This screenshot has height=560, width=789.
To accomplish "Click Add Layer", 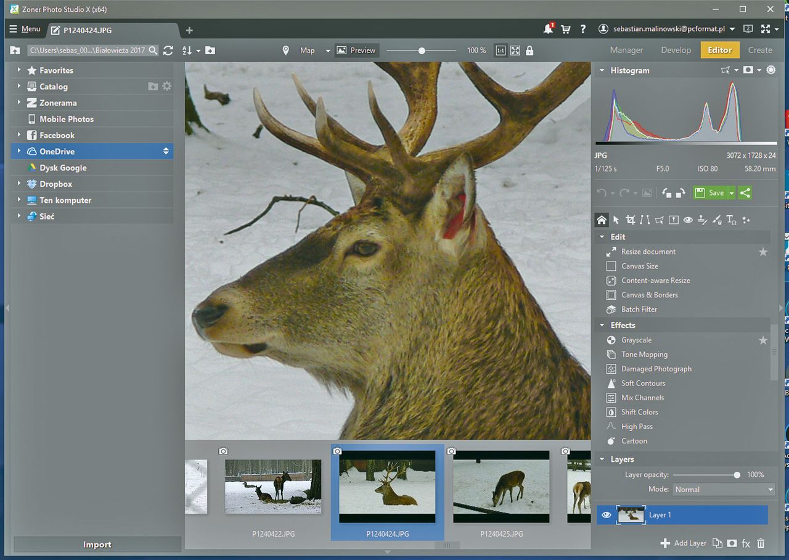I will point(684,543).
